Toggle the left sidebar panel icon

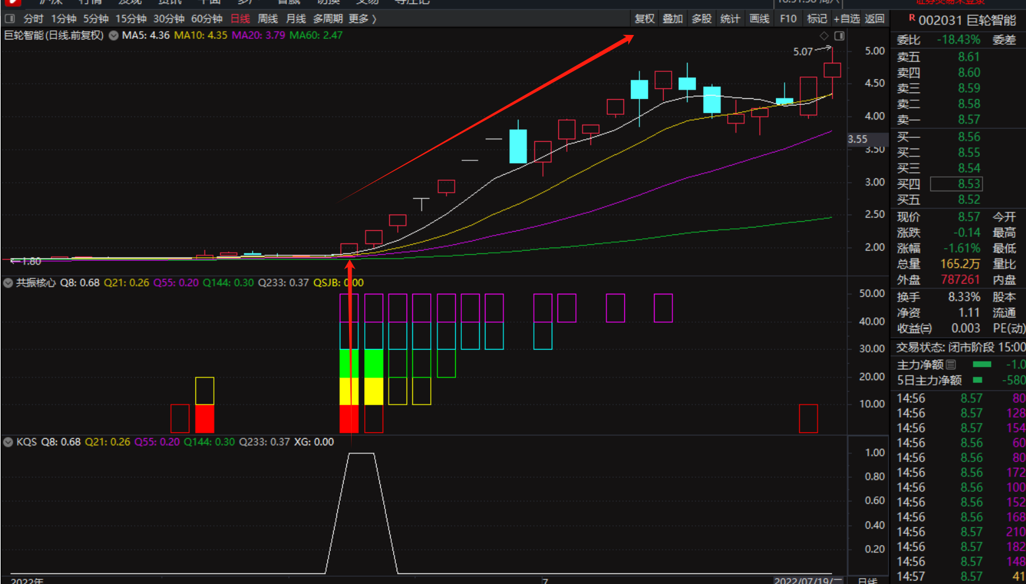click(10, 18)
